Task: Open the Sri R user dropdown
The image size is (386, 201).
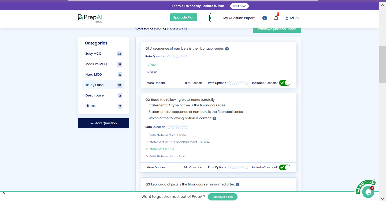Action: tap(293, 18)
